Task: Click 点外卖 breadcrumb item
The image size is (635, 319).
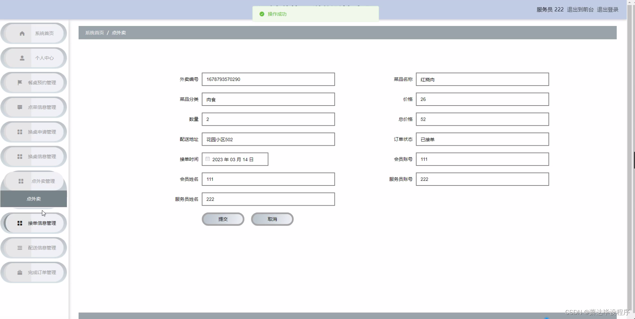Action: coord(119,33)
